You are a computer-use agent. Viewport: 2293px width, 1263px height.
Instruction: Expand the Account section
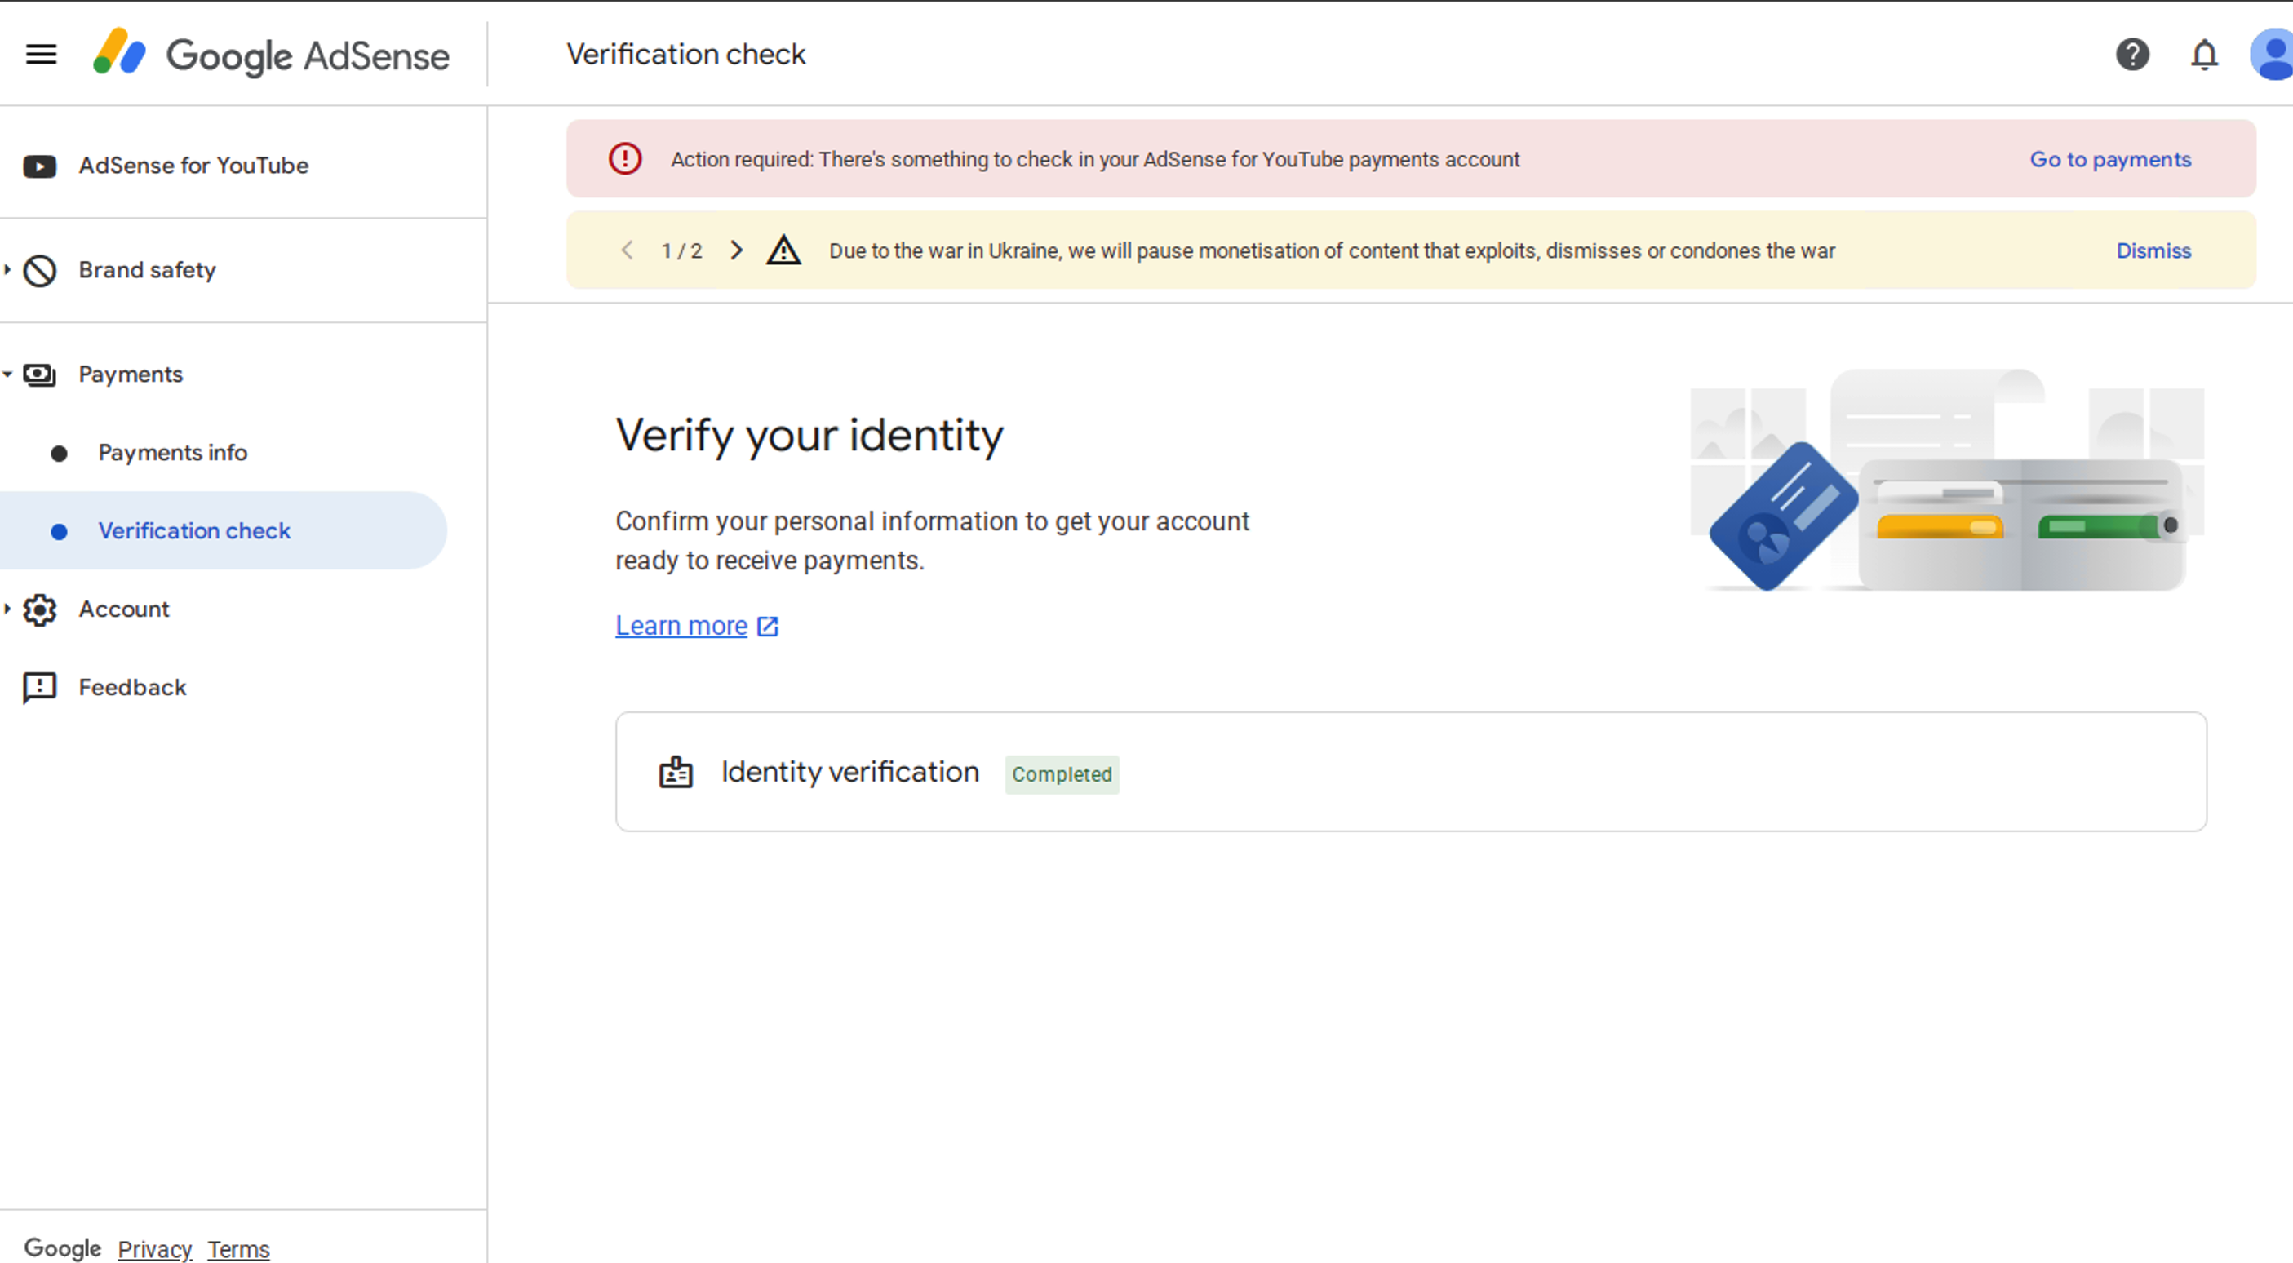(124, 609)
